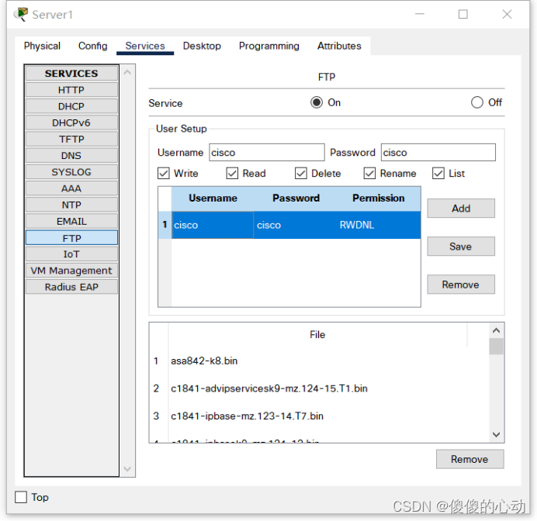Toggle the List permission checkbox
The height and width of the screenshot is (521, 537).
(x=438, y=174)
